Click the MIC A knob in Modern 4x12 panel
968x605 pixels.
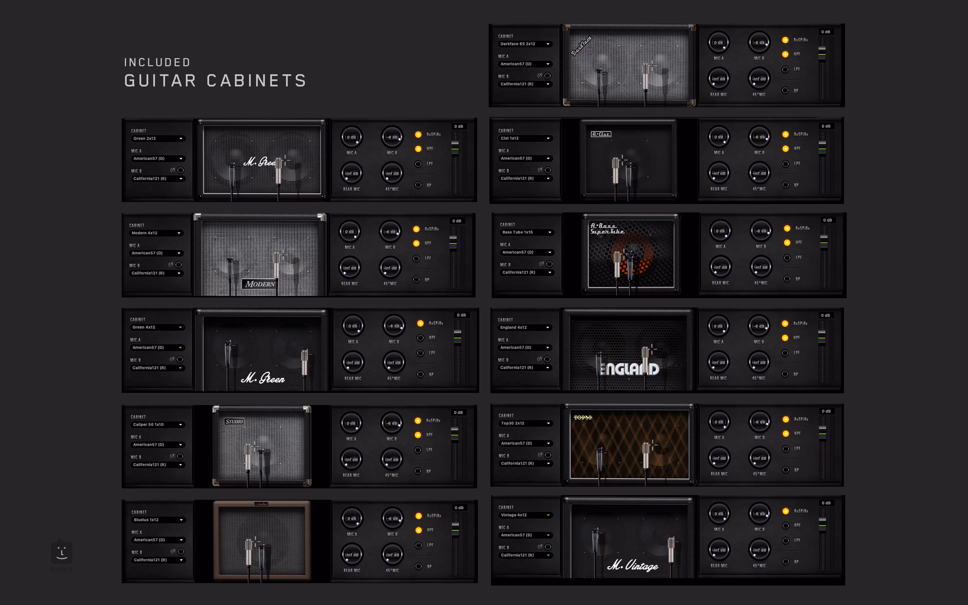click(x=350, y=232)
